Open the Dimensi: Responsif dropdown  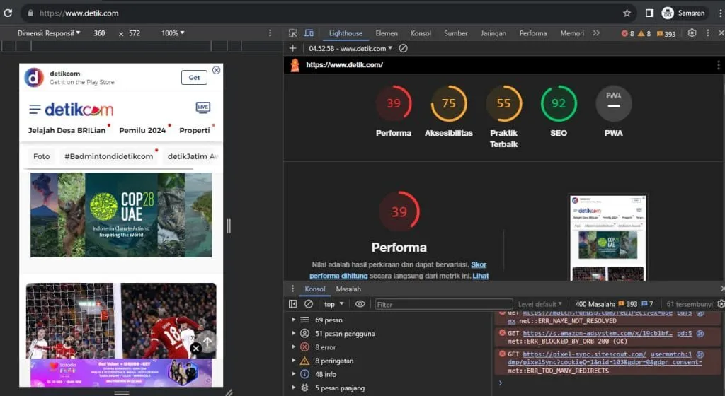pyautogui.click(x=49, y=33)
